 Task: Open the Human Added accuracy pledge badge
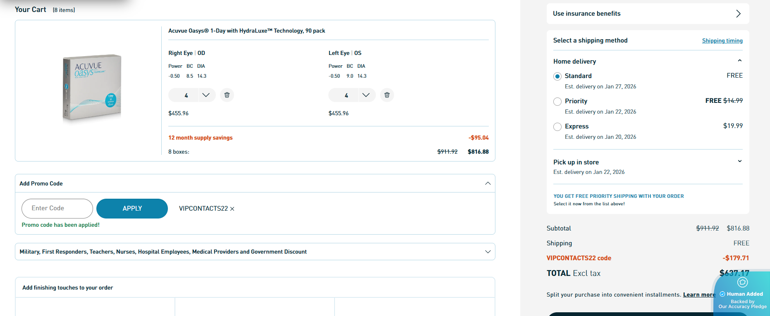click(x=742, y=294)
